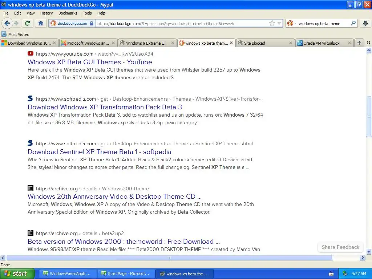Screen dimensions: 372x279
Task: Click the windows xp beta the... taskbar button
Action: 184,274
